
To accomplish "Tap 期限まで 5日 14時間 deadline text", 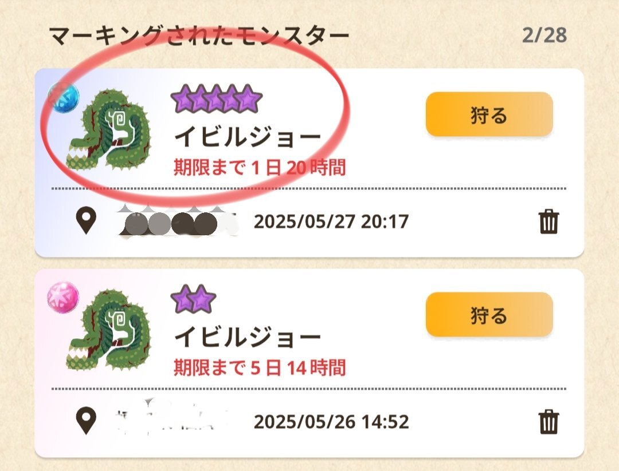I will pos(260,368).
